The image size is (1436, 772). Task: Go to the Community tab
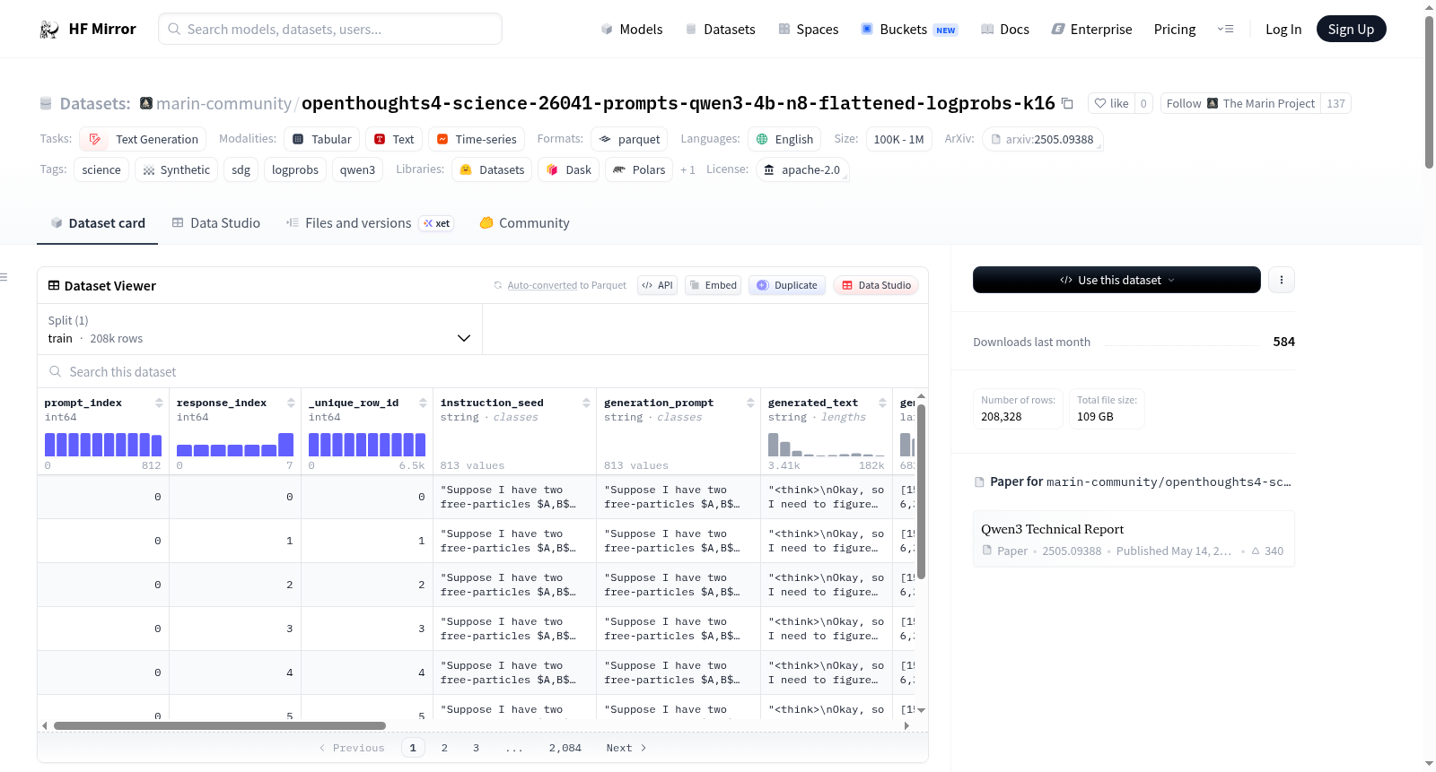pos(524,222)
